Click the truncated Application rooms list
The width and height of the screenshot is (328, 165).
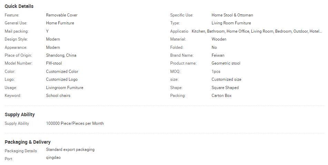pyautogui.click(x=257, y=31)
